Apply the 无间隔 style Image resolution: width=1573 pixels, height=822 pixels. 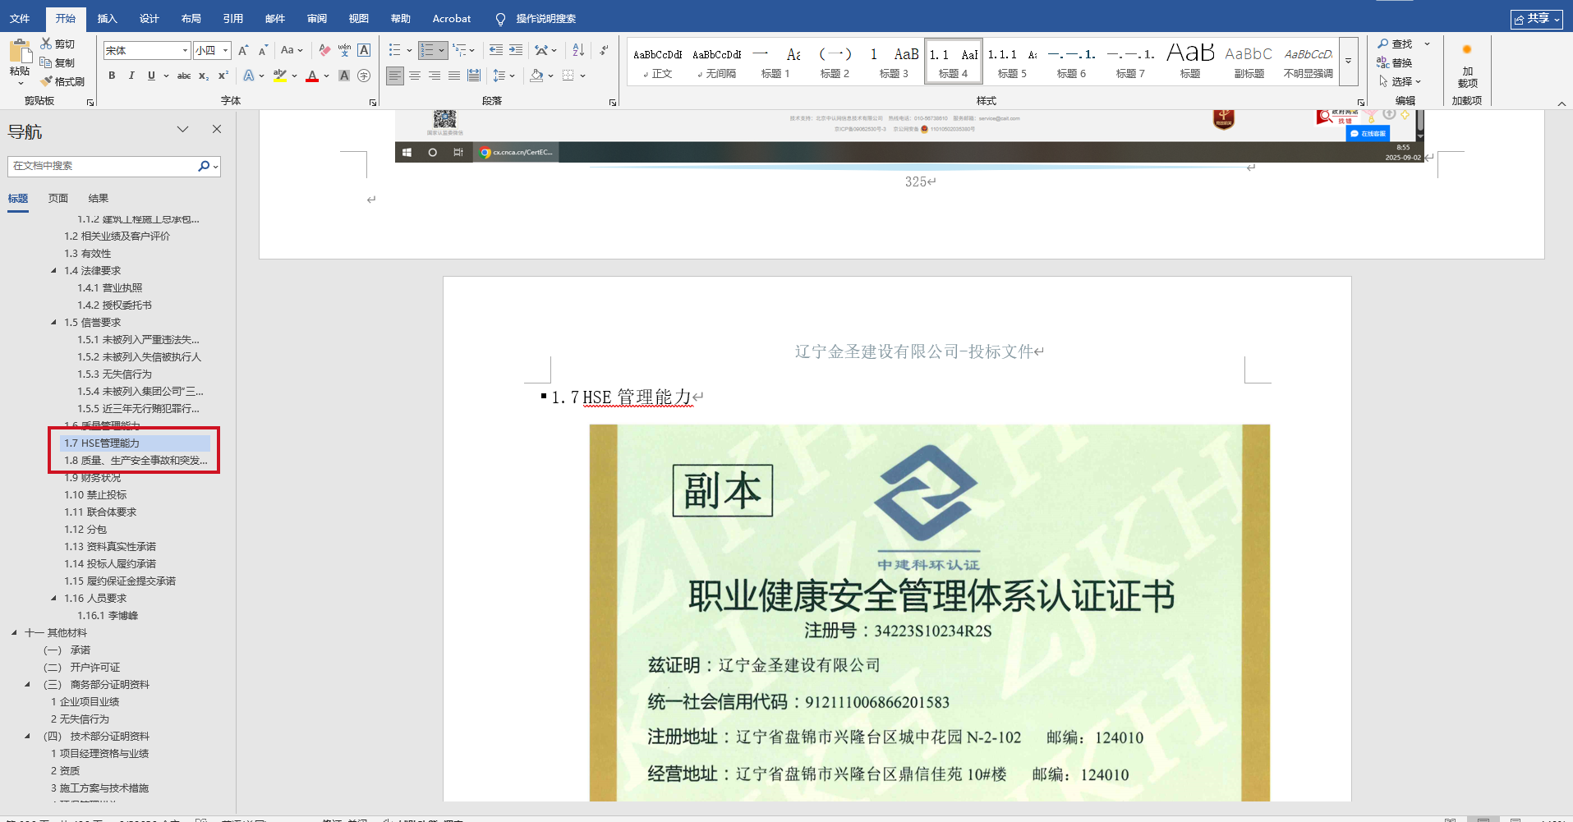coord(716,62)
